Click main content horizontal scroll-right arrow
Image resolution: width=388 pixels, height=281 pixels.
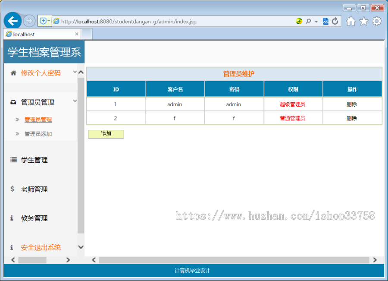[x=375, y=260]
